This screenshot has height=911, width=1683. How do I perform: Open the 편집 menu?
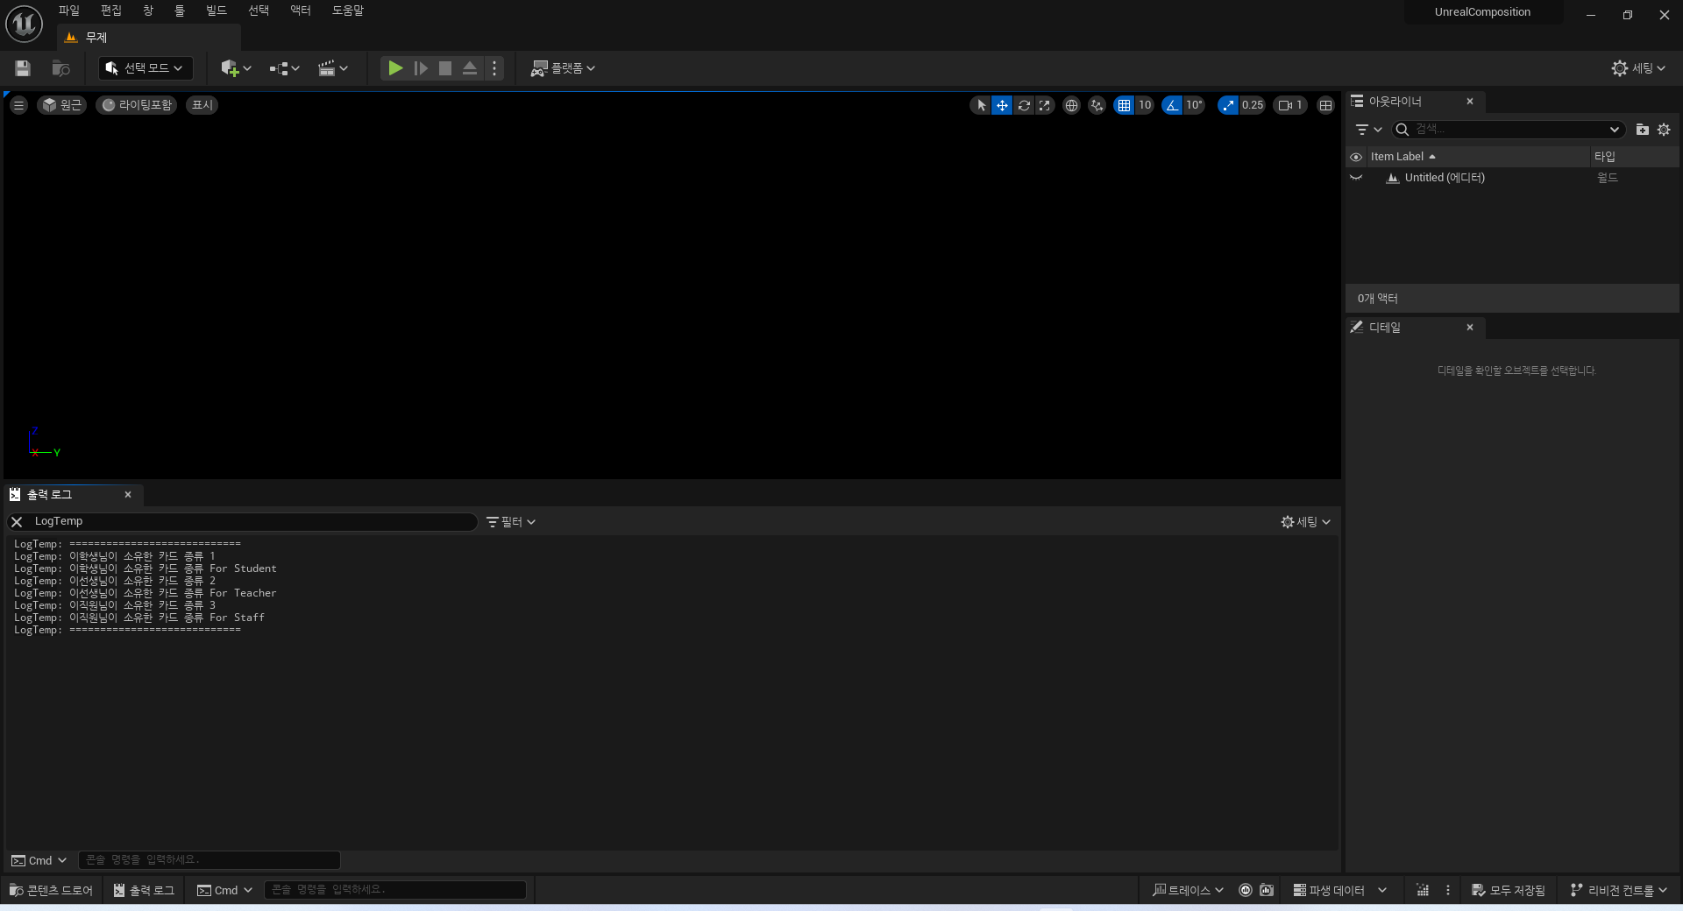111,11
